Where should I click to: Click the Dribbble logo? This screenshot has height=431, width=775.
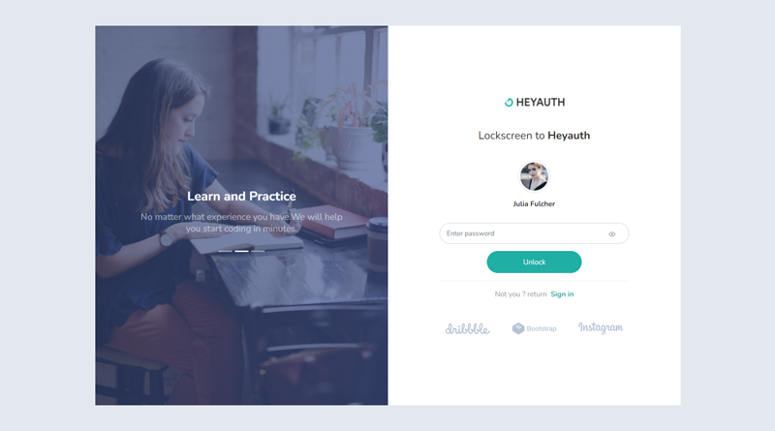468,328
